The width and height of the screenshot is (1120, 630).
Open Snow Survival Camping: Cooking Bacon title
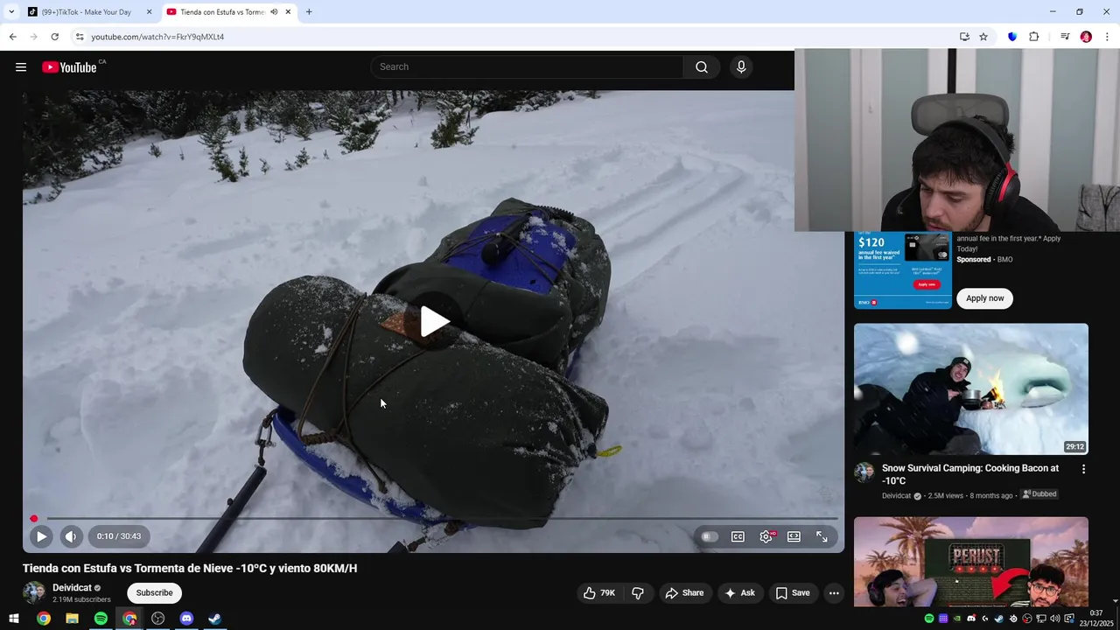point(970,474)
